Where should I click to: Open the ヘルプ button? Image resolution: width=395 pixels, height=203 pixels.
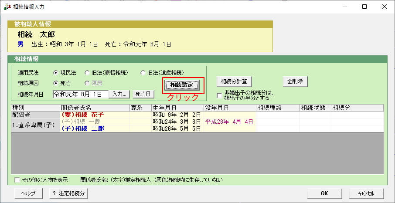(x=28, y=193)
